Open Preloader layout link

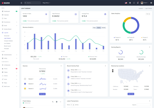coord(7,48)
